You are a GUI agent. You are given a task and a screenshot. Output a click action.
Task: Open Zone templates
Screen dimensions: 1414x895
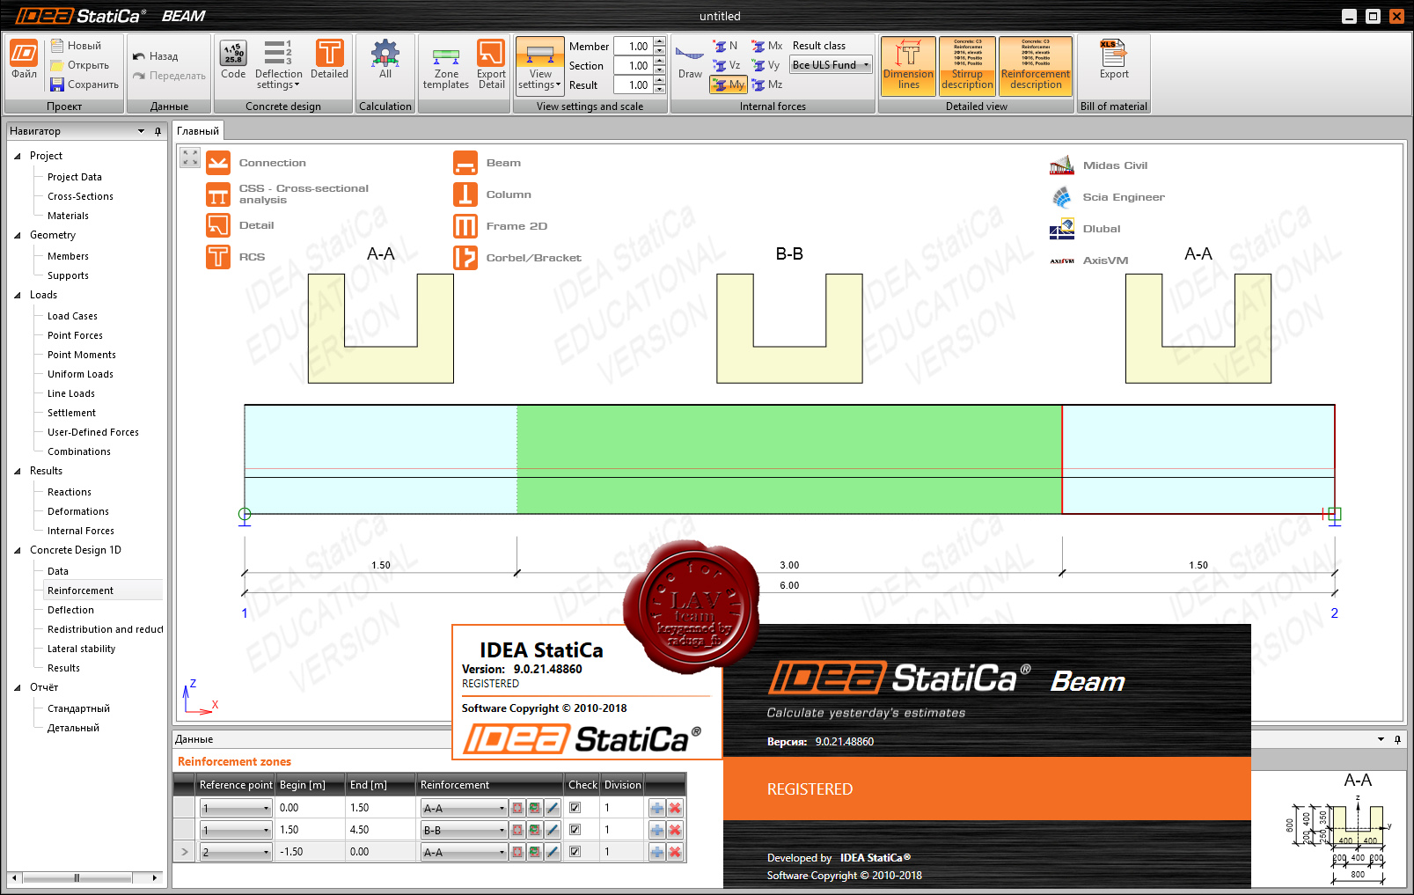[446, 67]
